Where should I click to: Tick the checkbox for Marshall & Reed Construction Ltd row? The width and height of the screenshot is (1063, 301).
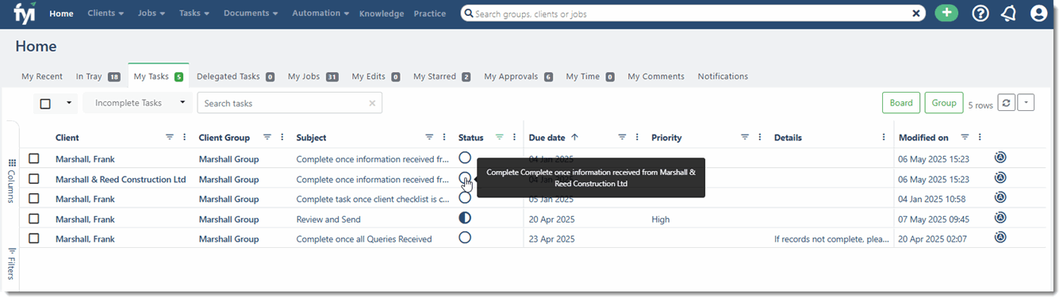click(34, 179)
